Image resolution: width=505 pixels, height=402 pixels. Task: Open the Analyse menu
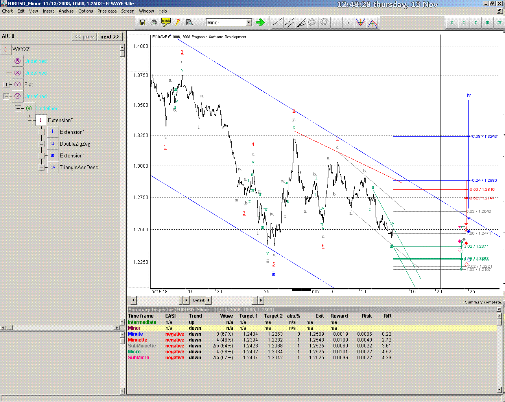pyautogui.click(x=66, y=11)
